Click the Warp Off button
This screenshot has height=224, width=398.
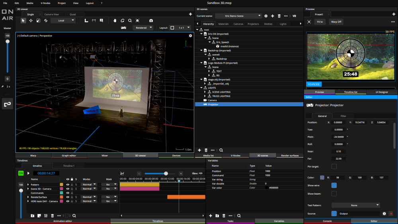(x=336, y=21)
